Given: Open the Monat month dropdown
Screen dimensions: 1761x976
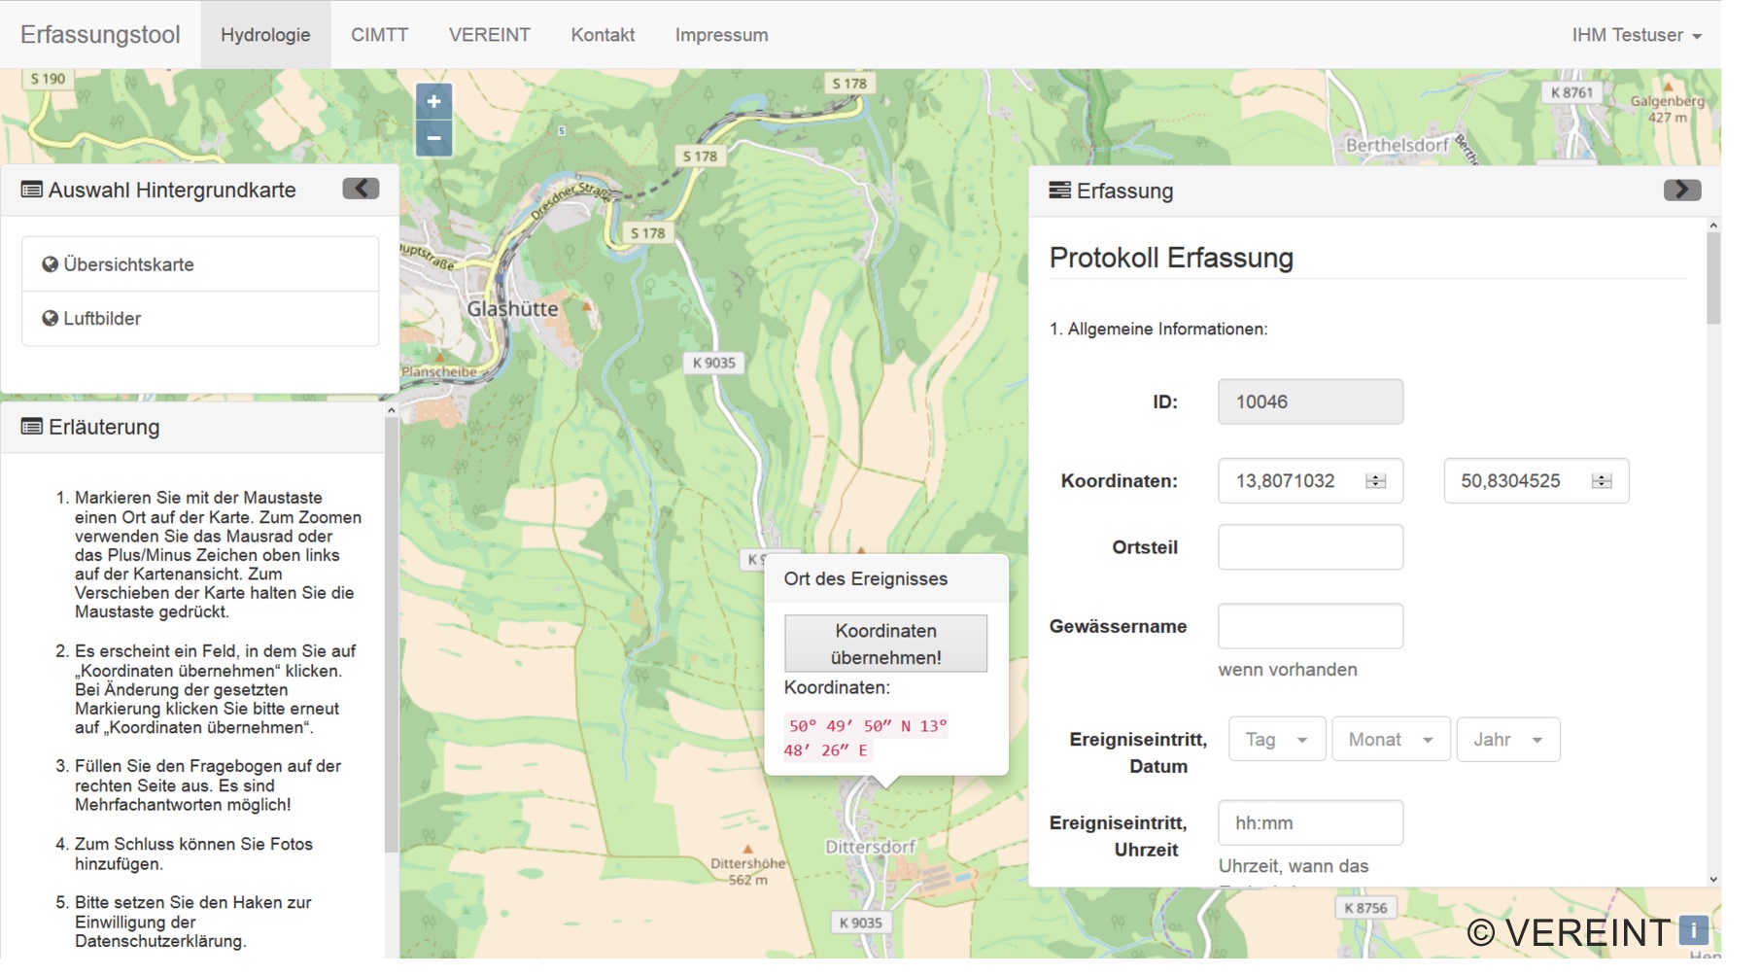Looking at the screenshot, I should point(1390,740).
